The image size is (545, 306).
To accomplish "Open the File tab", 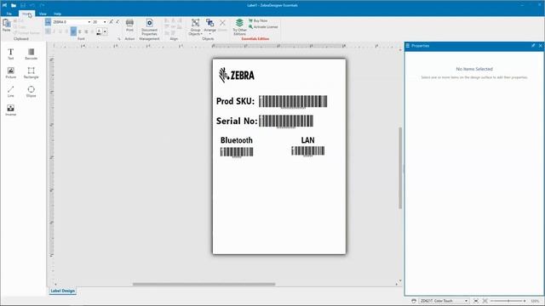I will [x=9, y=14].
